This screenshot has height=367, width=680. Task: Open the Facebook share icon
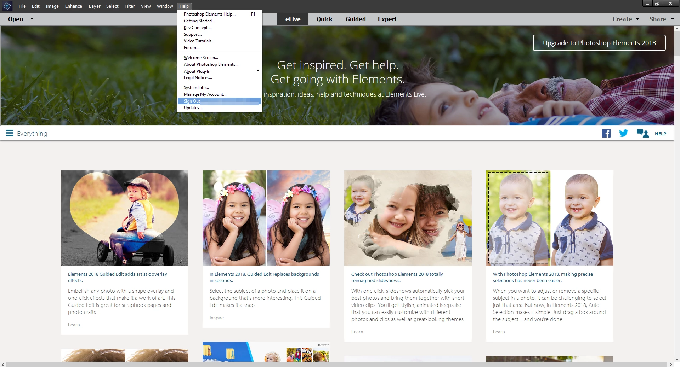coord(606,134)
